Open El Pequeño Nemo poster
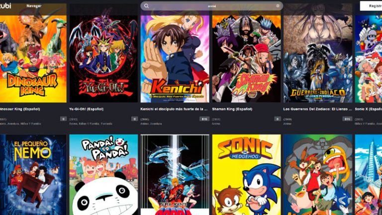382x215 pixels. 33,175
